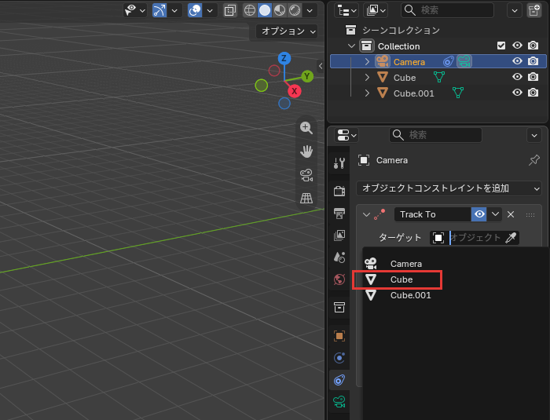Toggle Track To constraint visibility eye
The image size is (550, 420).
tap(479, 214)
